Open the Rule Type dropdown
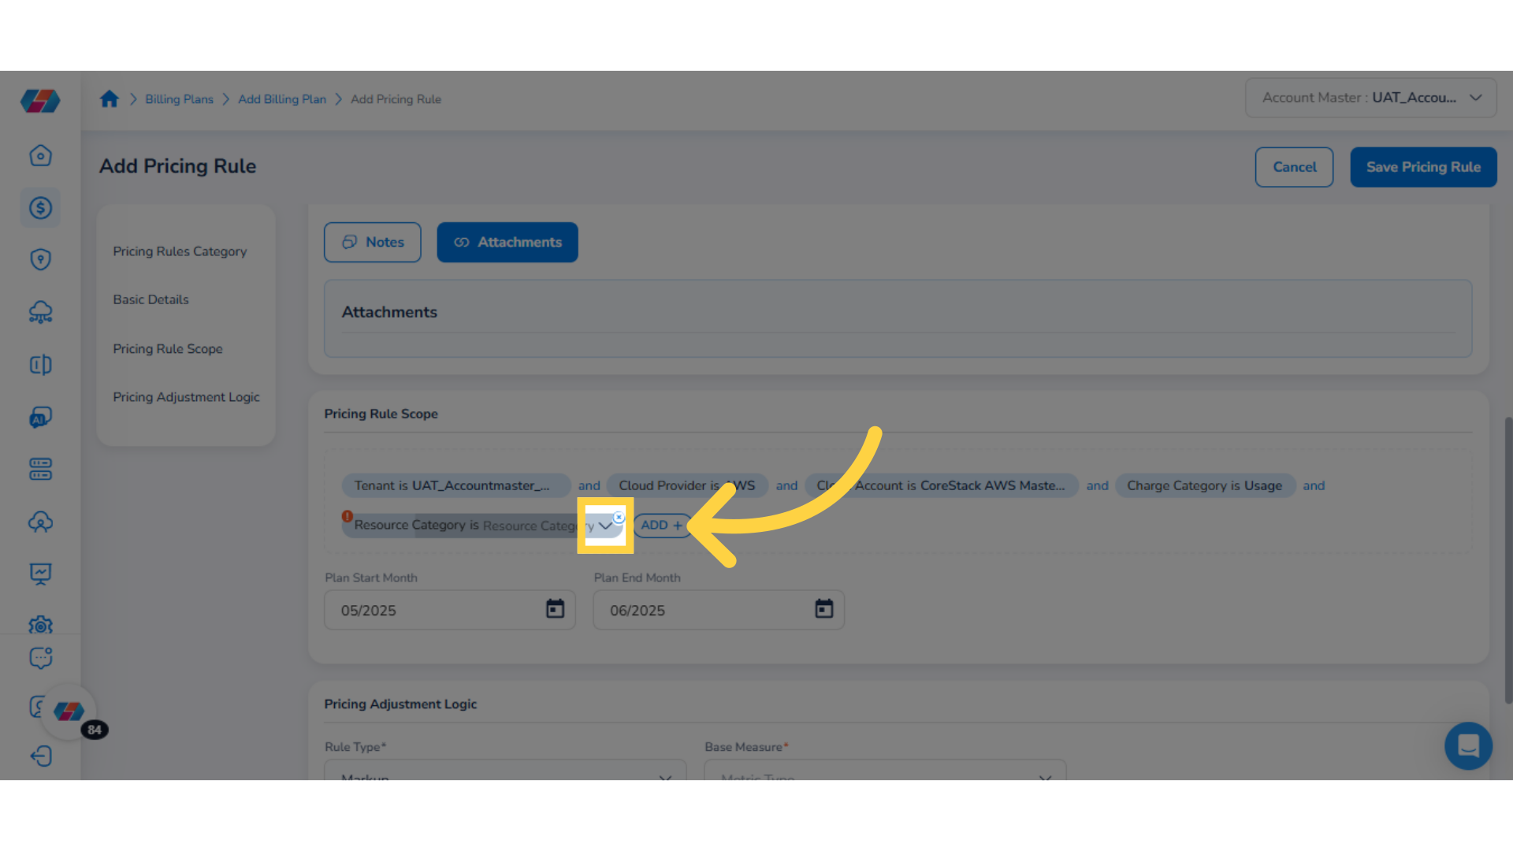1513x851 pixels. (505, 770)
